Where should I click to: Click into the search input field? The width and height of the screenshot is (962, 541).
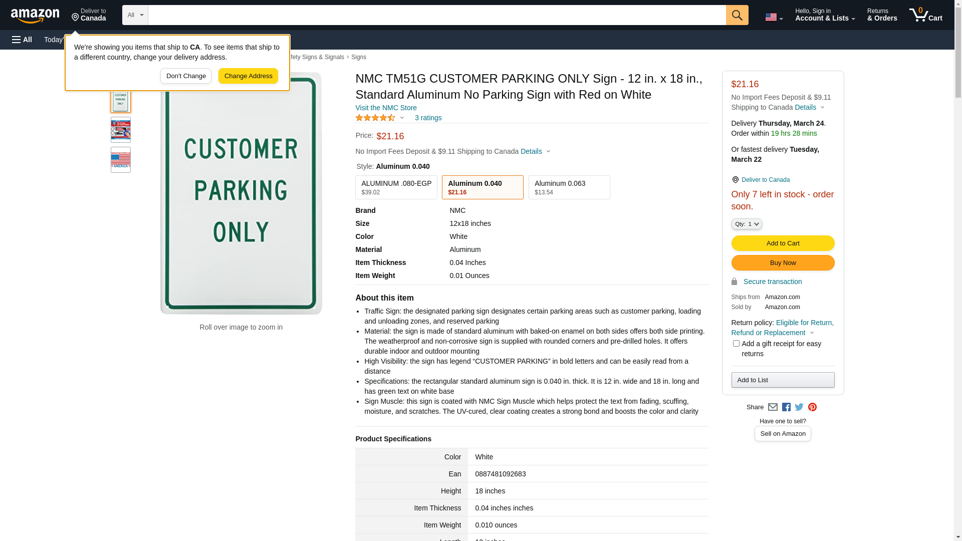coord(436,15)
